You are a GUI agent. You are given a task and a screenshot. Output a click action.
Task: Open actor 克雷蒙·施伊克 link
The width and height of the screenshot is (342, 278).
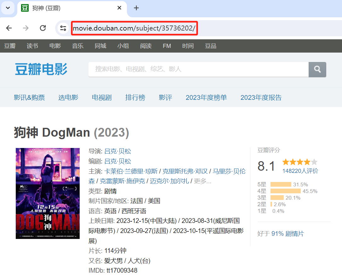[122, 181]
